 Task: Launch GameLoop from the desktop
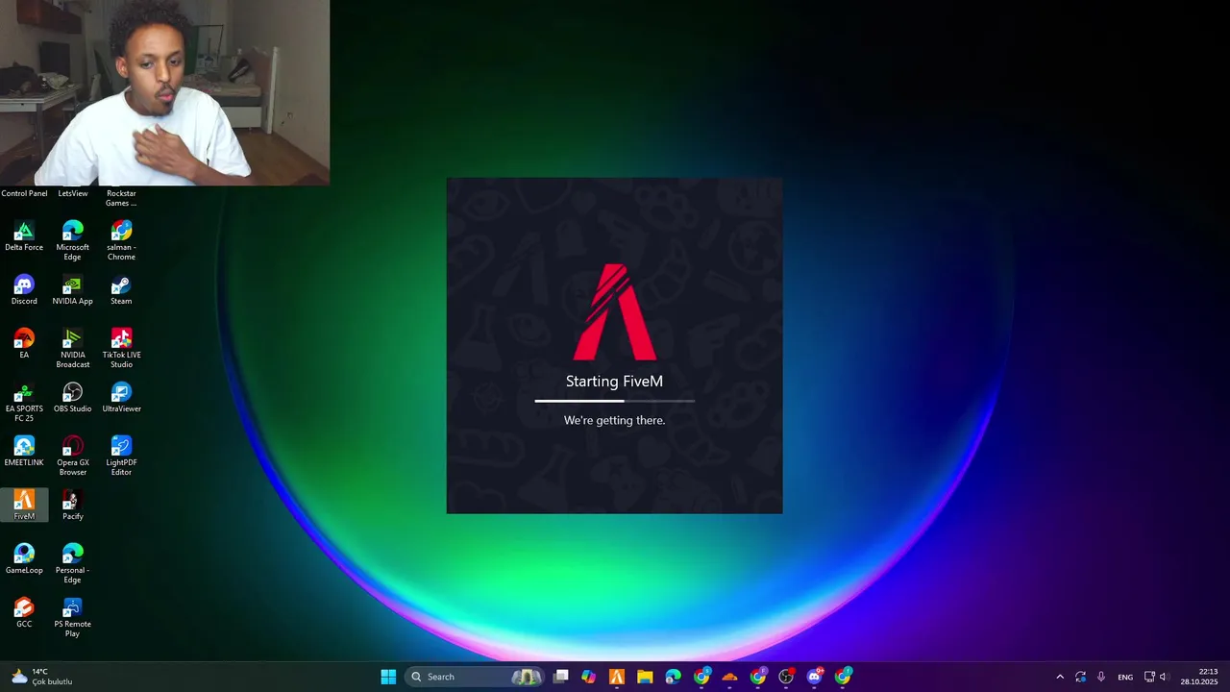tap(24, 559)
